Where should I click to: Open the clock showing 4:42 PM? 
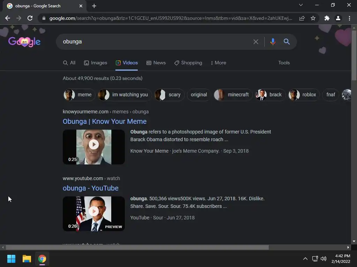(341, 259)
